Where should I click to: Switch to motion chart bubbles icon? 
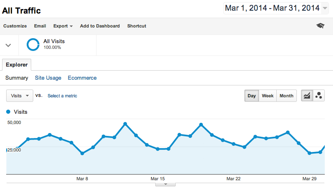click(x=319, y=96)
